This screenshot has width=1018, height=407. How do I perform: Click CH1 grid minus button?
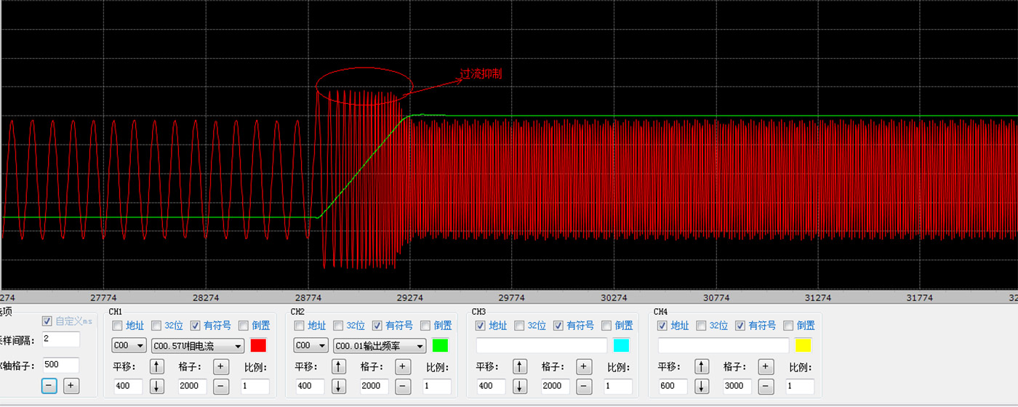[222, 386]
